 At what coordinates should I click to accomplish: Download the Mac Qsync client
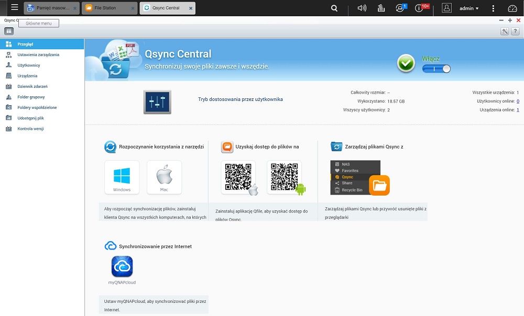pyautogui.click(x=164, y=177)
